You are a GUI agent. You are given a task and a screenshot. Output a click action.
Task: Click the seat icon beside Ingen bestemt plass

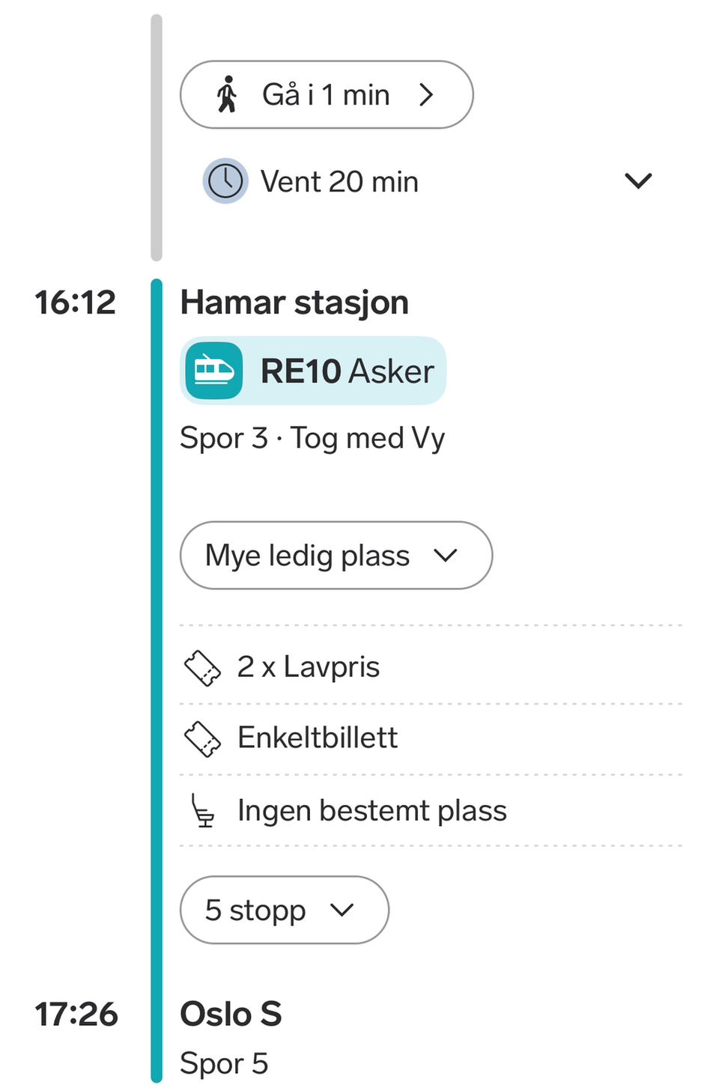click(x=203, y=811)
